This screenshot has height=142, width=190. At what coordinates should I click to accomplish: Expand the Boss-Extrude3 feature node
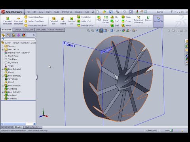[3, 86]
